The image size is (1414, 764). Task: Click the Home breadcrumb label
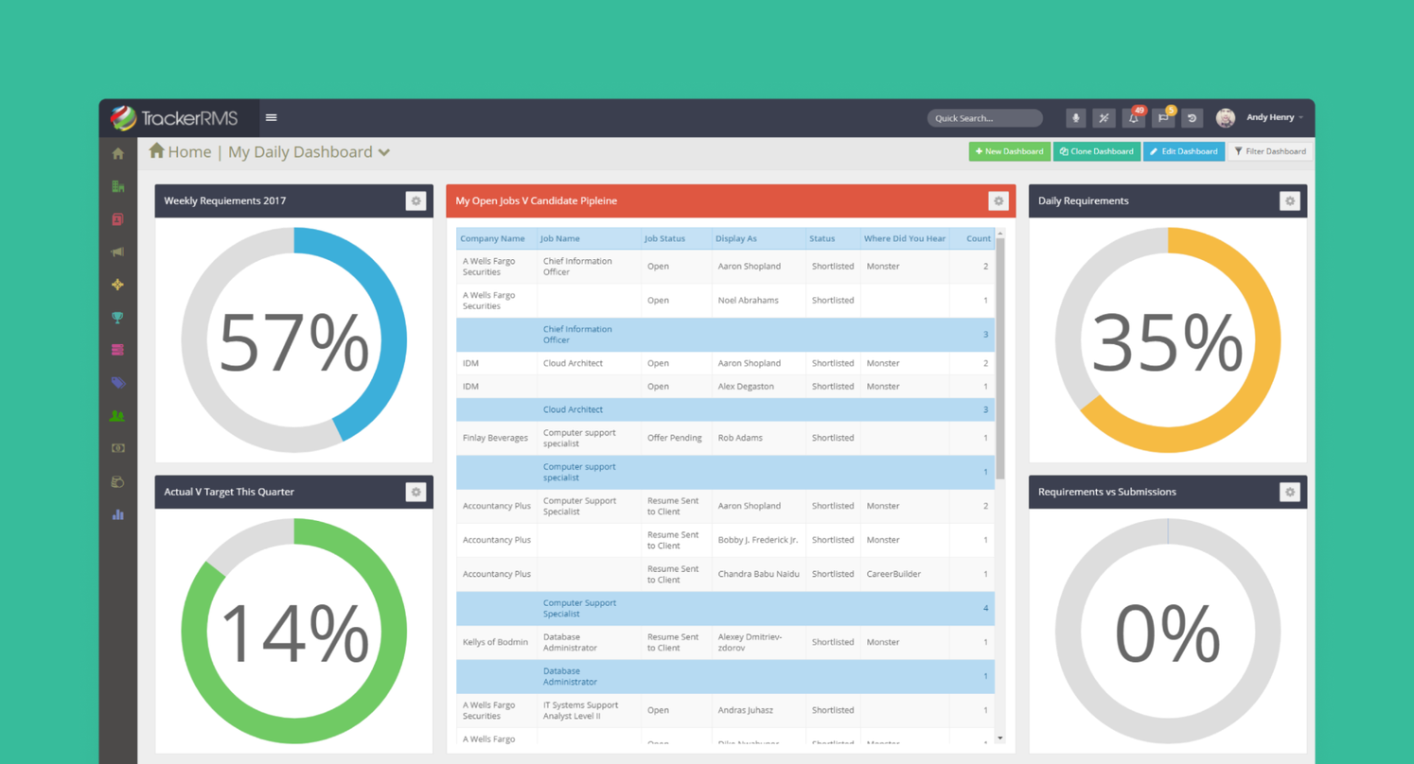coord(189,151)
